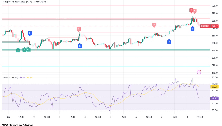Click date 4 on the time axis

pos(85,117)
